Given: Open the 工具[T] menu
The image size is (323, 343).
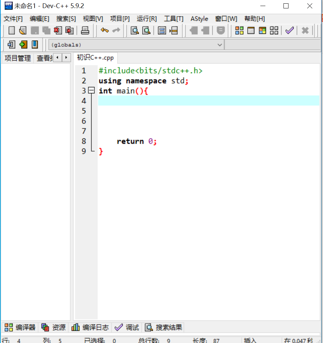Looking at the screenshot, I should point(174,19).
